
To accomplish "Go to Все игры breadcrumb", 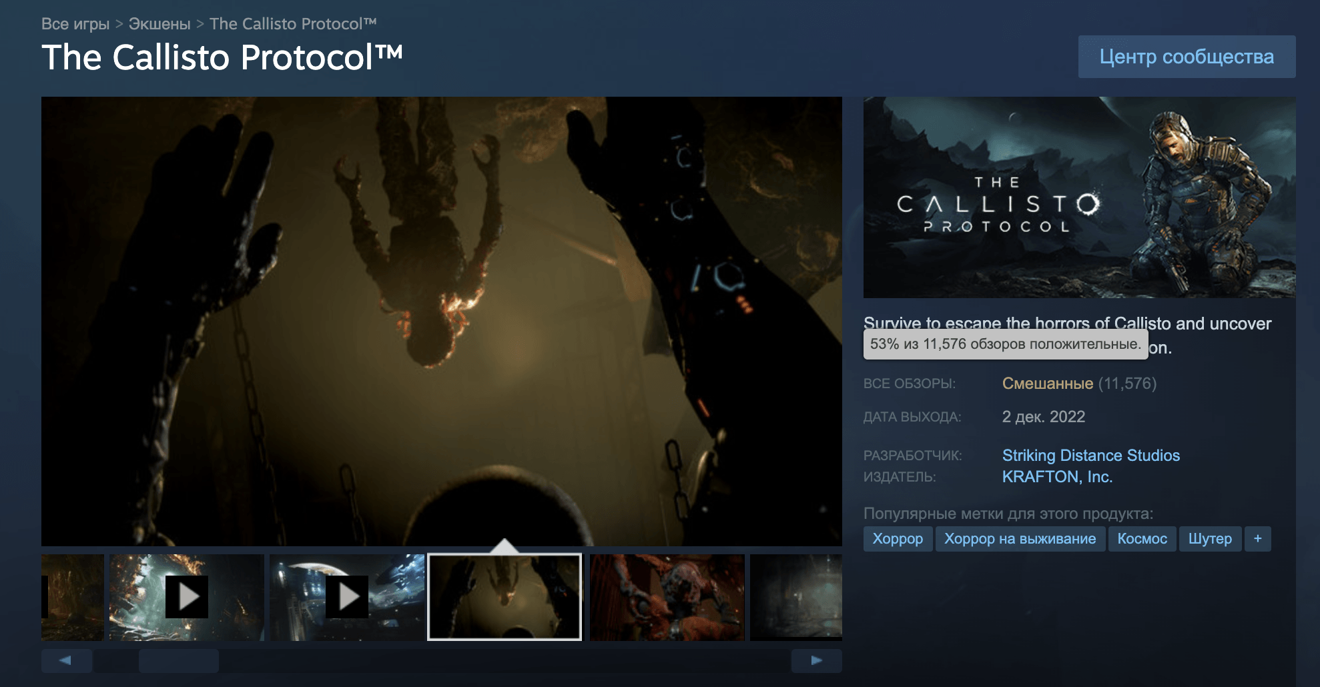I will coord(75,24).
